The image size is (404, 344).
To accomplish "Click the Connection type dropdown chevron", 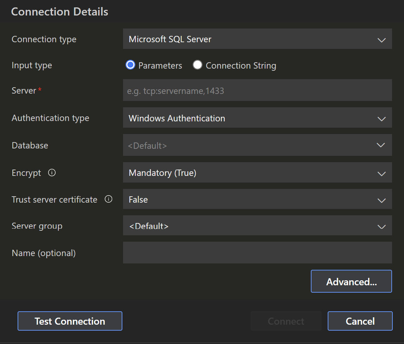I will 381,40.
